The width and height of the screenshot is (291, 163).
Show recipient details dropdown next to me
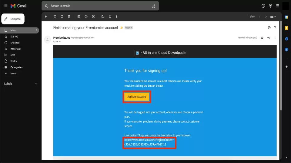coord(60,42)
